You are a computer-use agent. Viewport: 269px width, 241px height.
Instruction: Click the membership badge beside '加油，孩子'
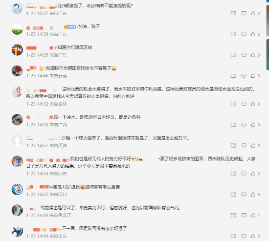(x=69, y=27)
